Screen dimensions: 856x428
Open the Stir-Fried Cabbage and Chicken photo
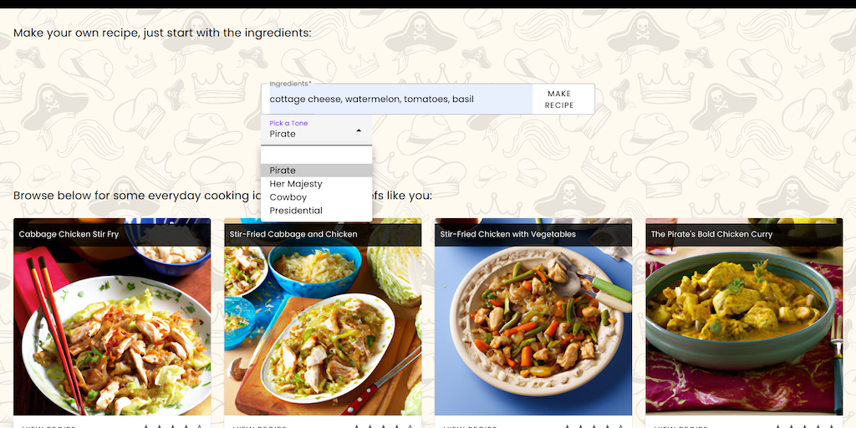pos(323,330)
